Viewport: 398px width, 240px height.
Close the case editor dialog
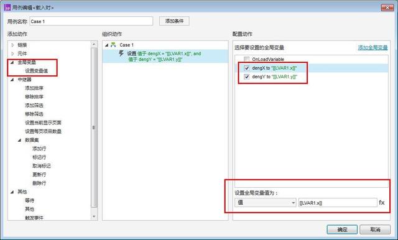[387, 7]
